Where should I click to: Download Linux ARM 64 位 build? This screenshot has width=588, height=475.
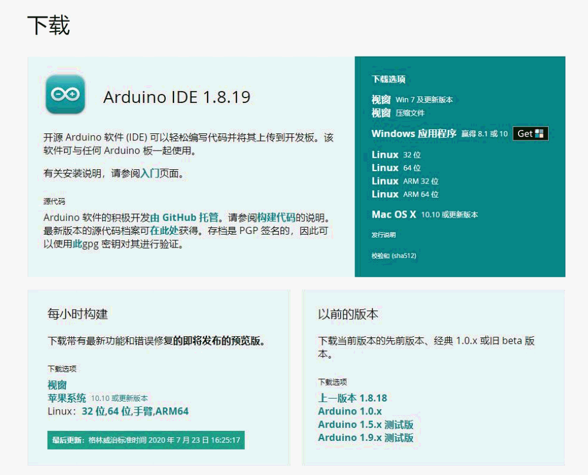click(405, 194)
